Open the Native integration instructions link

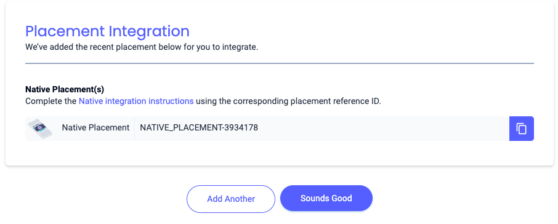click(x=136, y=101)
